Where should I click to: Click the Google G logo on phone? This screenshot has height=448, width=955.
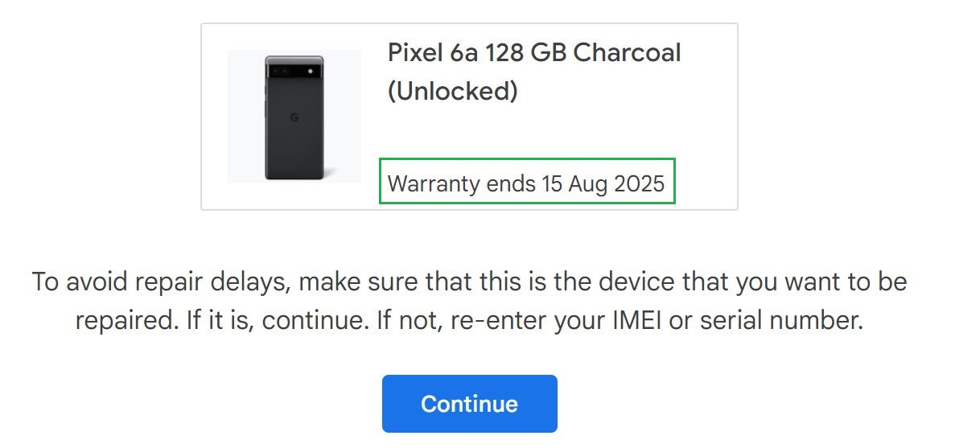coord(294,117)
